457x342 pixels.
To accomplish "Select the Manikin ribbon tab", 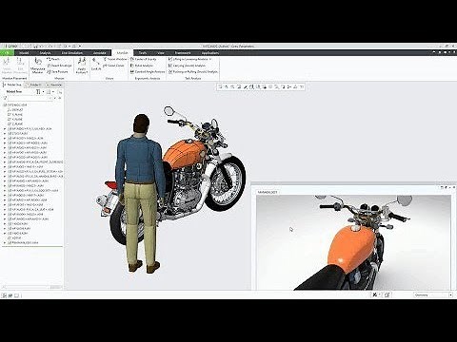I will [x=123, y=53].
